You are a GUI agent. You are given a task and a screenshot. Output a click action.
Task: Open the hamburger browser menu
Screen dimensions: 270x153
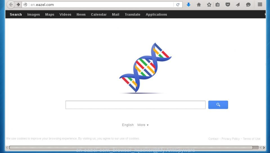[260, 4]
